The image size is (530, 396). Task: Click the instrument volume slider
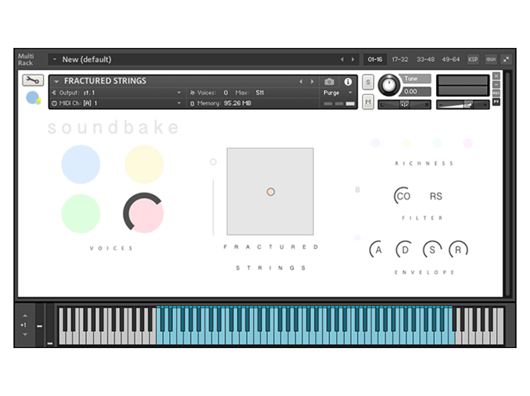click(463, 105)
